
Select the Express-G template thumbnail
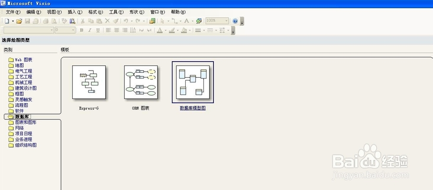tap(89, 82)
